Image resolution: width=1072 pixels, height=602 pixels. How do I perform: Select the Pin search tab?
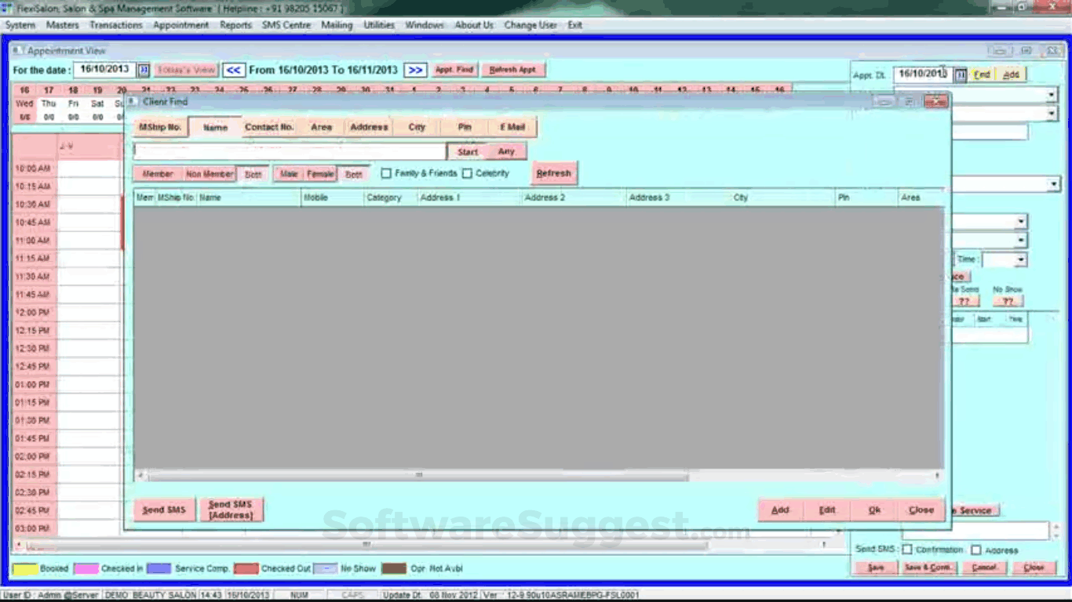[x=465, y=127]
